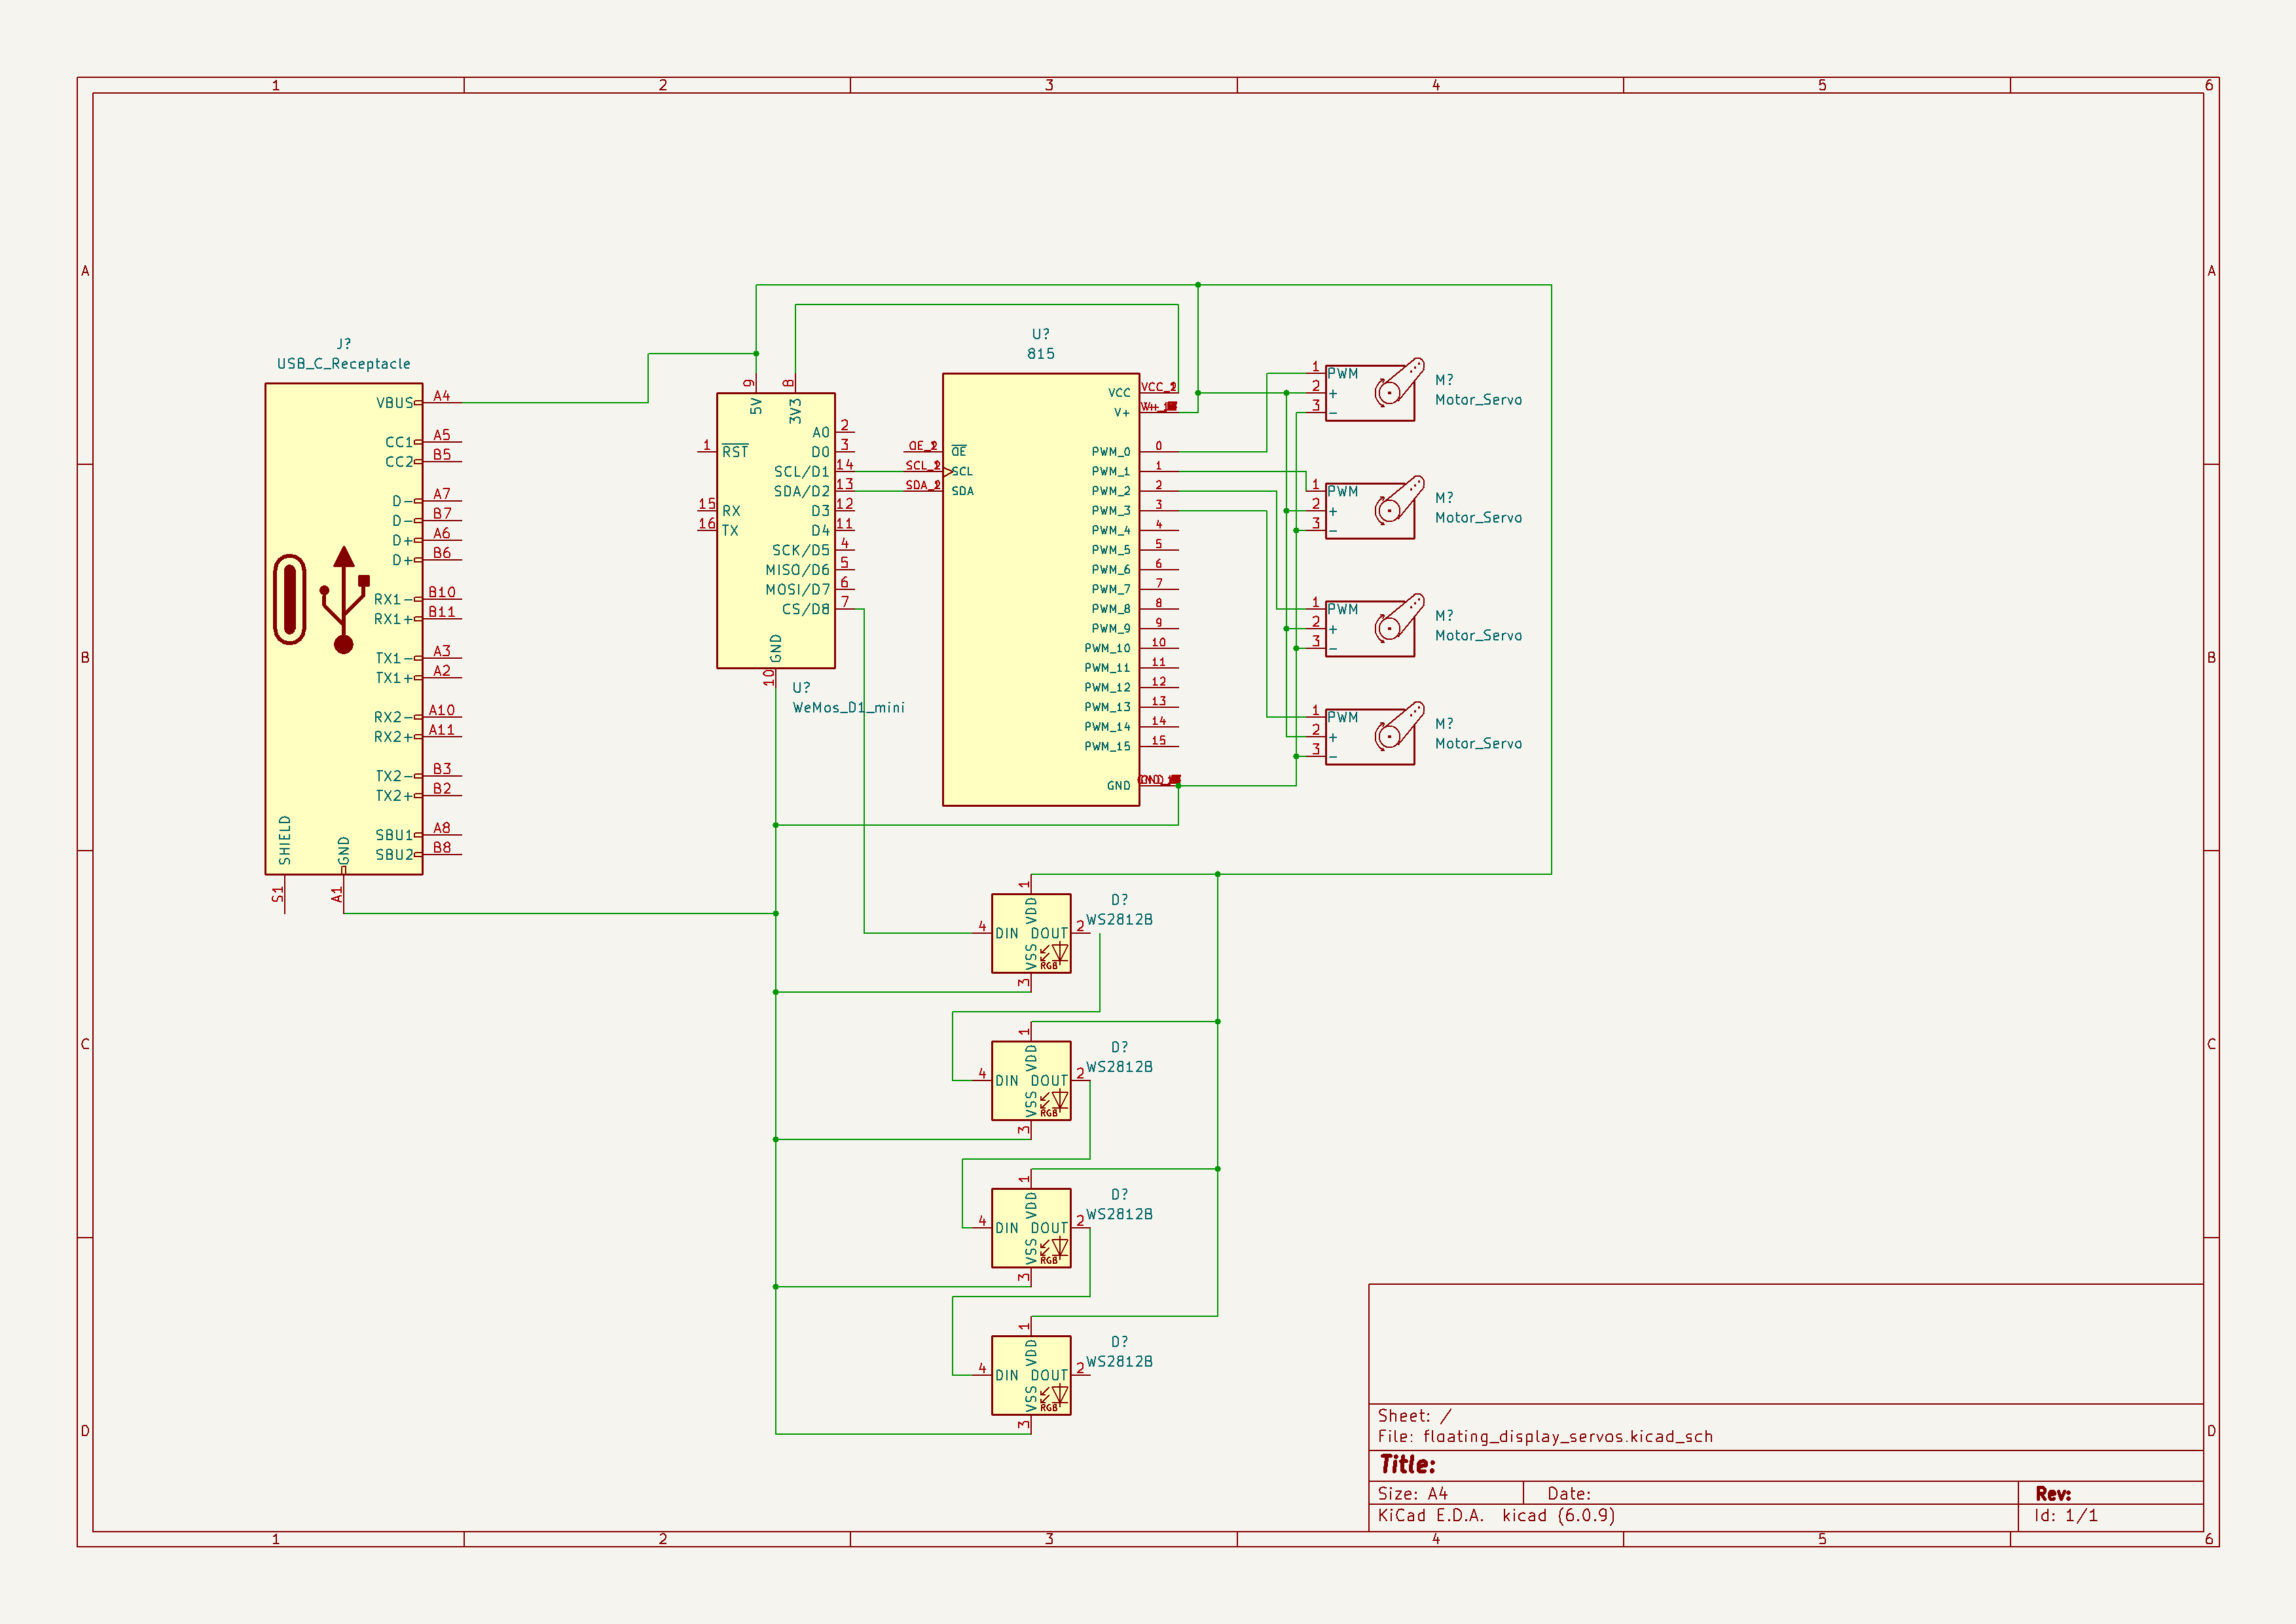Viewport: 2296px width, 1624px height.
Task: Select the RGB LED icon in the second WS2812B
Action: click(1057, 1100)
